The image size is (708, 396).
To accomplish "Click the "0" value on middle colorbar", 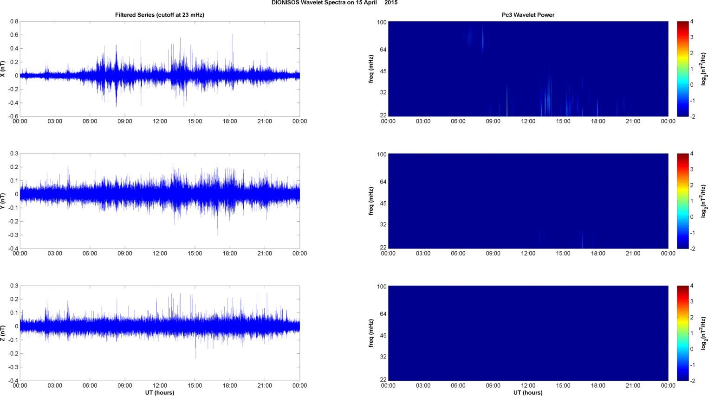I will [x=692, y=217].
